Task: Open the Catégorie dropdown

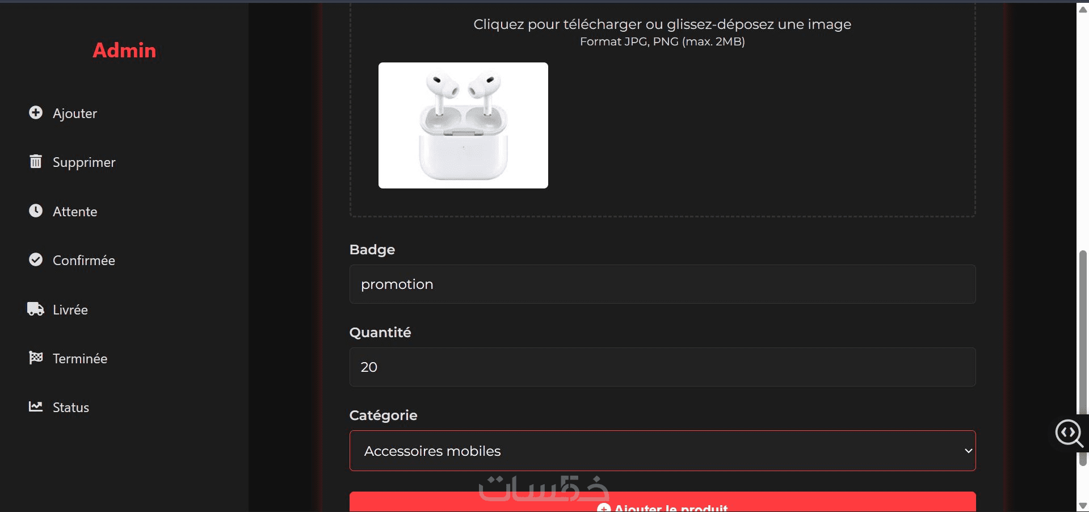Action: [662, 451]
